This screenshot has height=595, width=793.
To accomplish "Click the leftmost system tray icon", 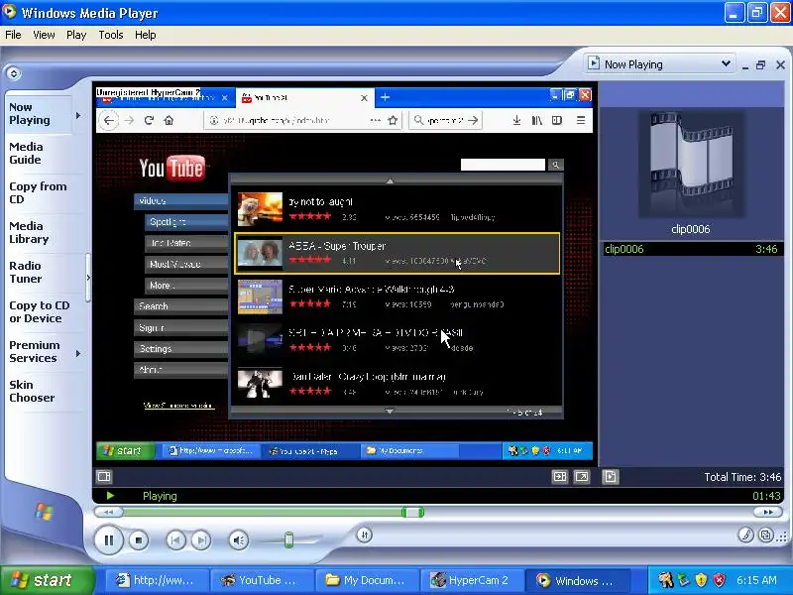I will click(665, 580).
